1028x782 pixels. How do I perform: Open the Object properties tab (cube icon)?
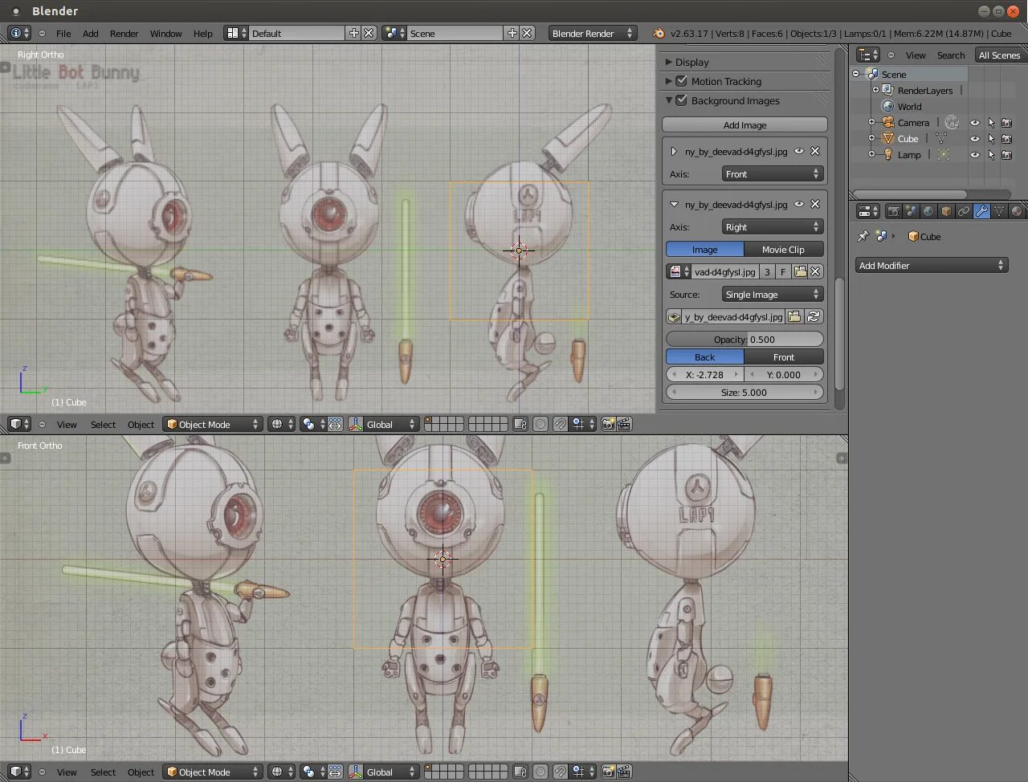tap(946, 211)
